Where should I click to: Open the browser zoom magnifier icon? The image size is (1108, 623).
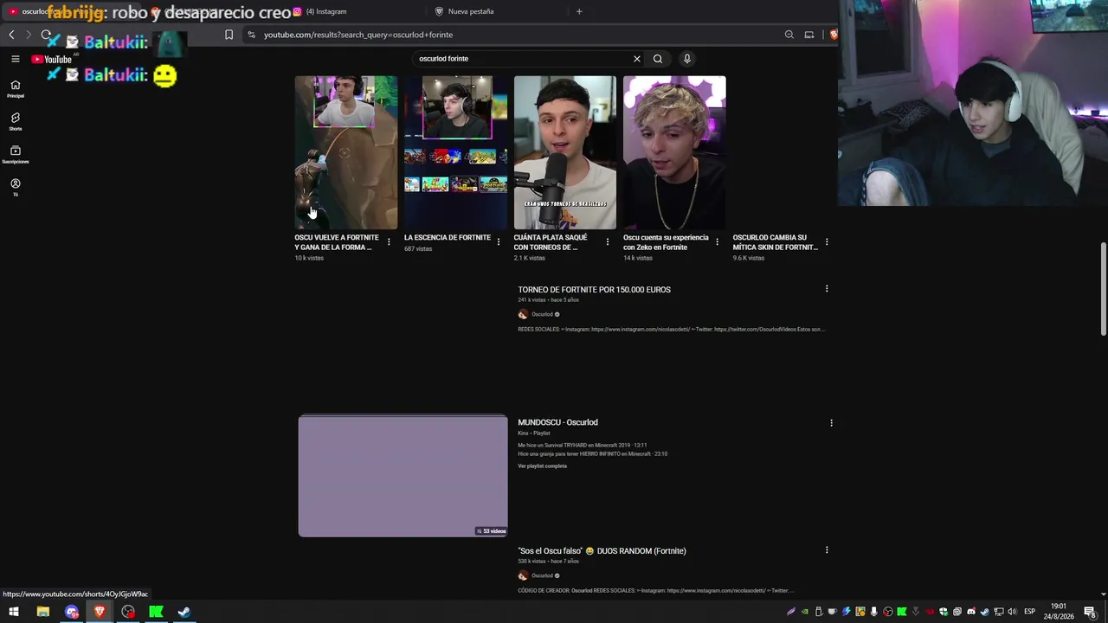pos(789,35)
